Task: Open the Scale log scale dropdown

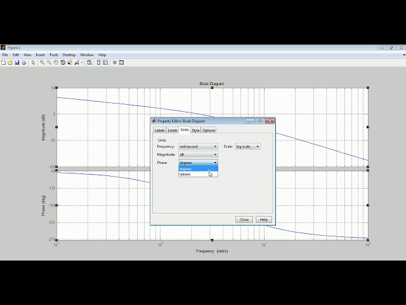Action: click(x=247, y=147)
